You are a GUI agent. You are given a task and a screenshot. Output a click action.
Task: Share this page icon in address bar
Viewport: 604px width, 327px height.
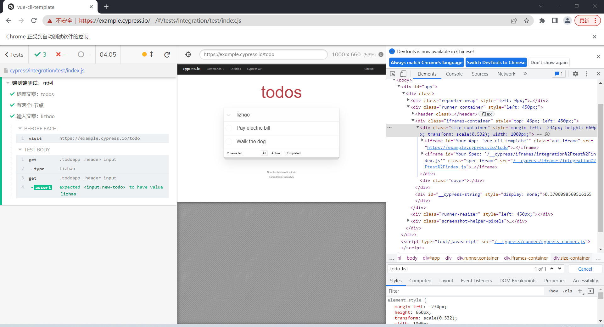(x=514, y=20)
